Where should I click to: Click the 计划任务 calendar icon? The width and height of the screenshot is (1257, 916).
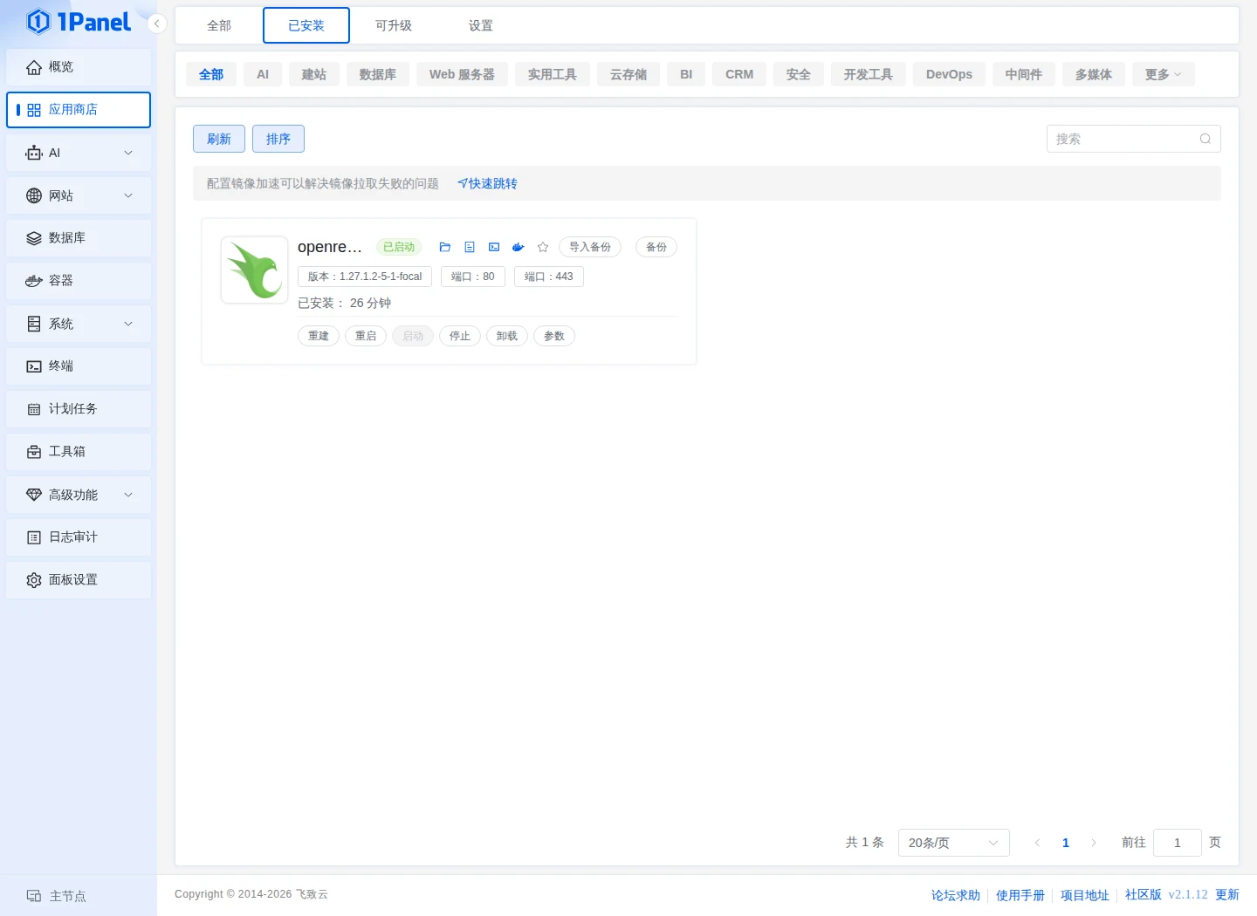tap(34, 409)
